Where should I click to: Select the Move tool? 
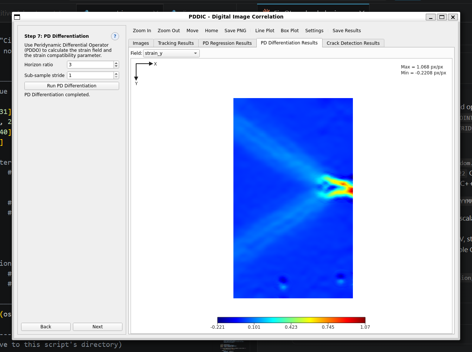(192, 31)
